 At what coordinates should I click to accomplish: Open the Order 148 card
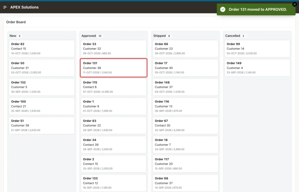[x=185, y=87]
